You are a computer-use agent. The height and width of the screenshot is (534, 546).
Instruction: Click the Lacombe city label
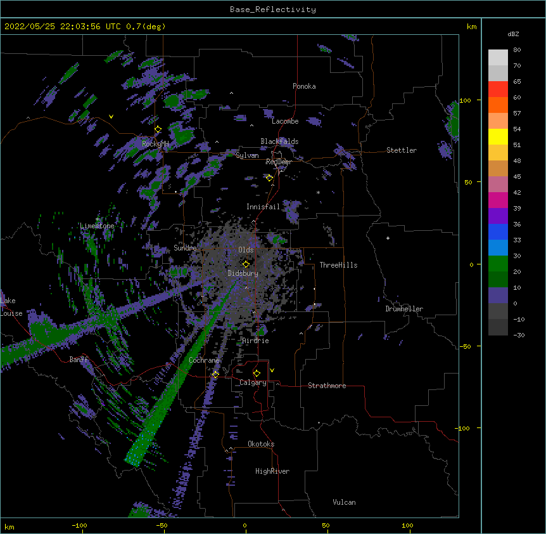click(285, 121)
